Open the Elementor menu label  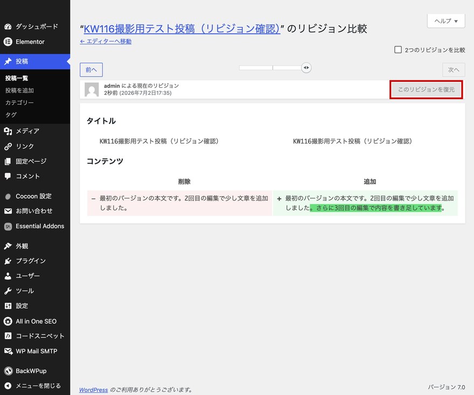tap(30, 41)
